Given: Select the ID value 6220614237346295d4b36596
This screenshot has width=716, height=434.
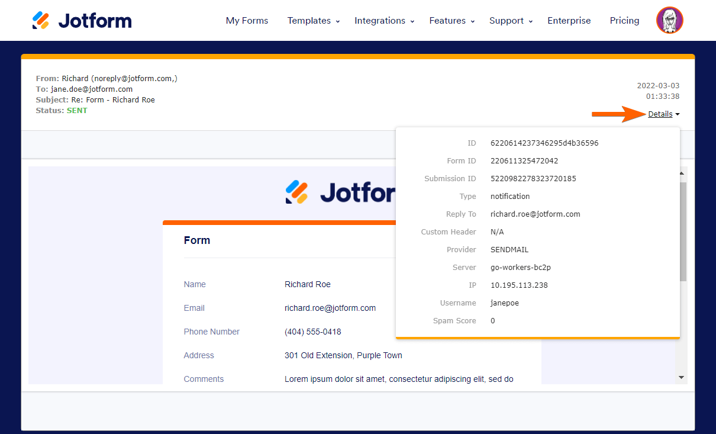Looking at the screenshot, I should tap(544, 143).
